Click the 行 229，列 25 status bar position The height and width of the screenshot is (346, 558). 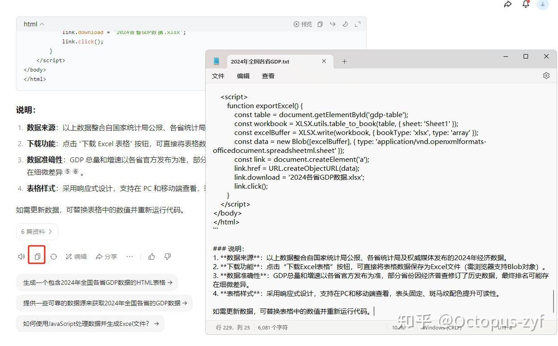coord(232,328)
